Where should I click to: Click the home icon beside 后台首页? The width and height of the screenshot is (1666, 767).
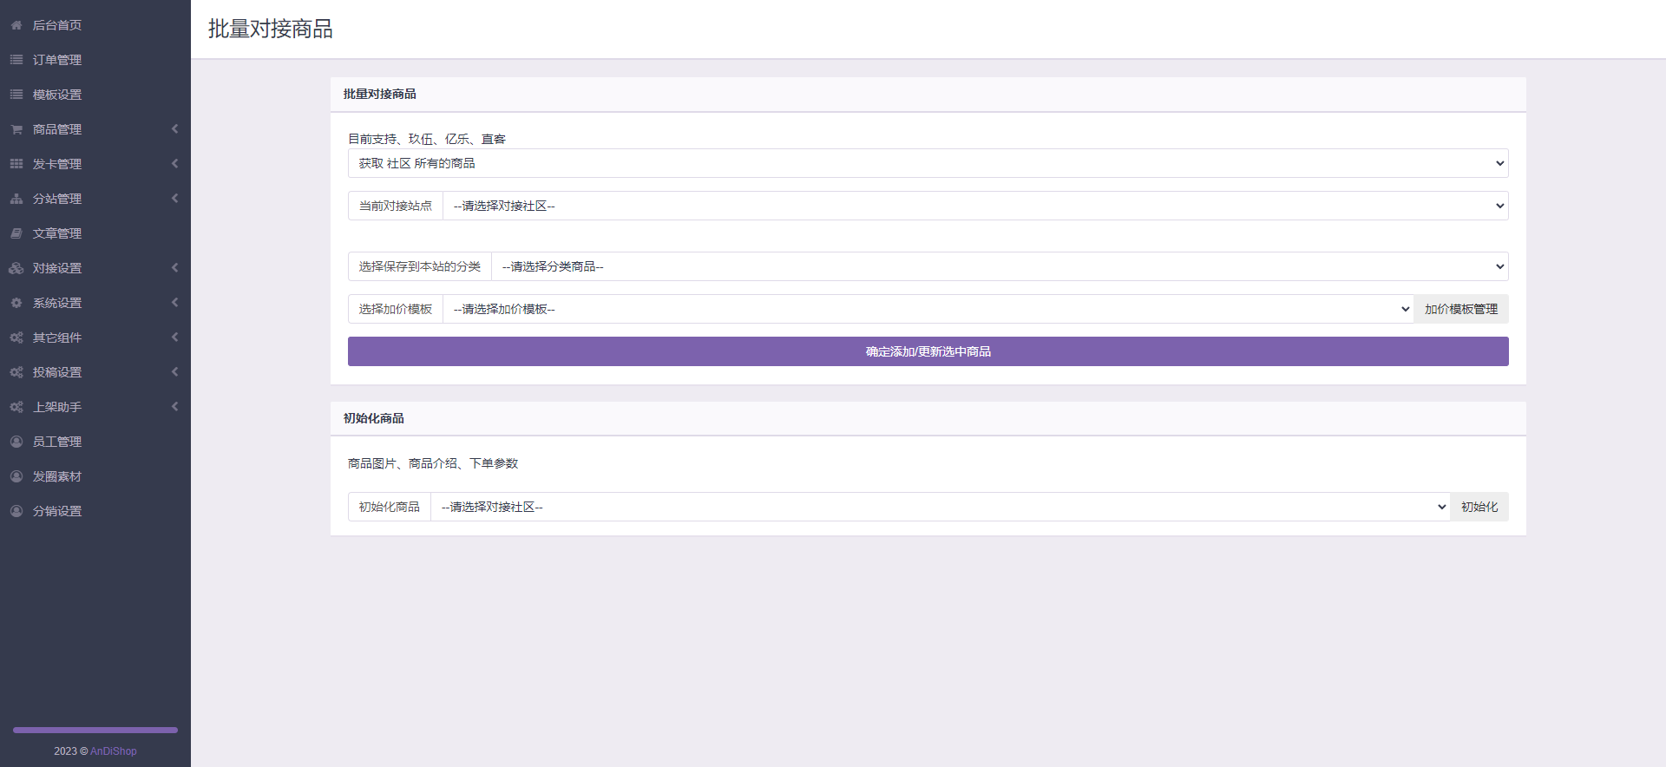(16, 25)
